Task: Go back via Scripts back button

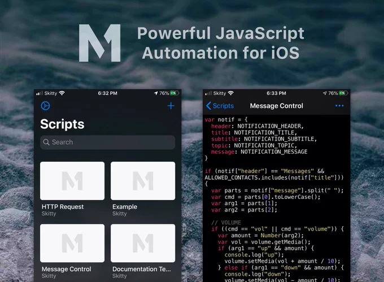Action: click(220, 106)
